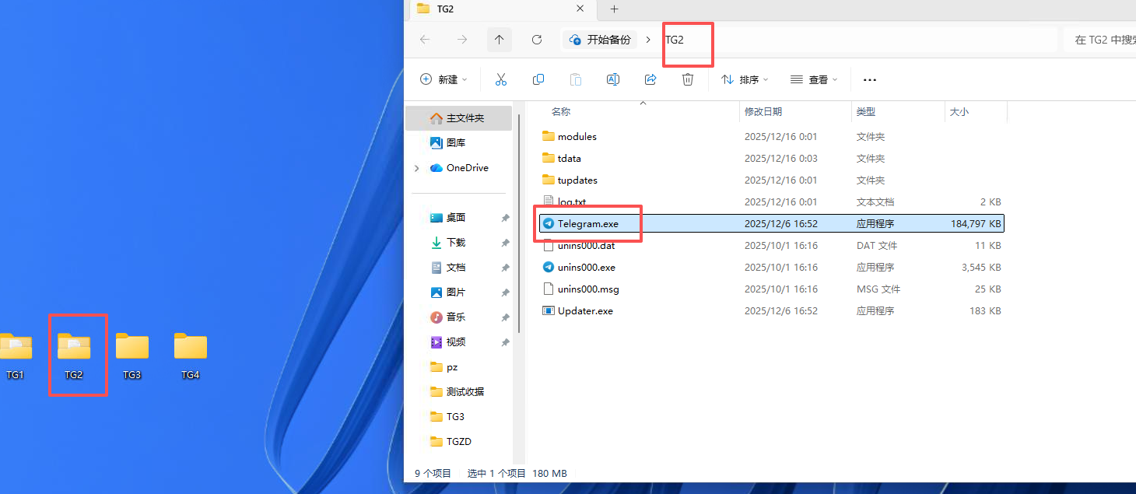Image resolution: width=1136 pixels, height=494 pixels.
Task: Select the Updater.exe file
Action: coord(585,311)
